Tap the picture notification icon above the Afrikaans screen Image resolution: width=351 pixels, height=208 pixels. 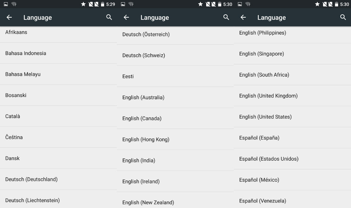(x=6, y=4)
